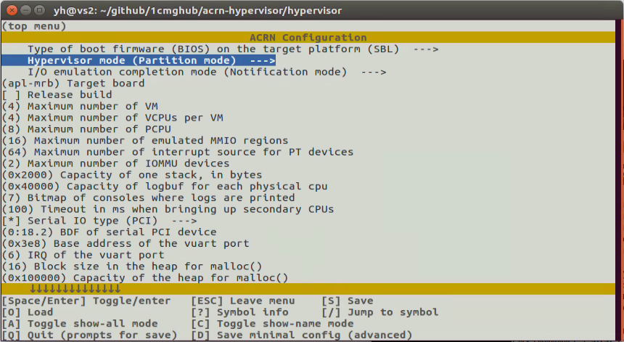Select Capacity of one stack entry
Screen dimensions: 624x342
(x=132, y=175)
